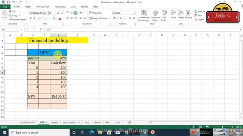The image size is (243, 136).
Task: Click Merge & Center
Action: (98, 19)
